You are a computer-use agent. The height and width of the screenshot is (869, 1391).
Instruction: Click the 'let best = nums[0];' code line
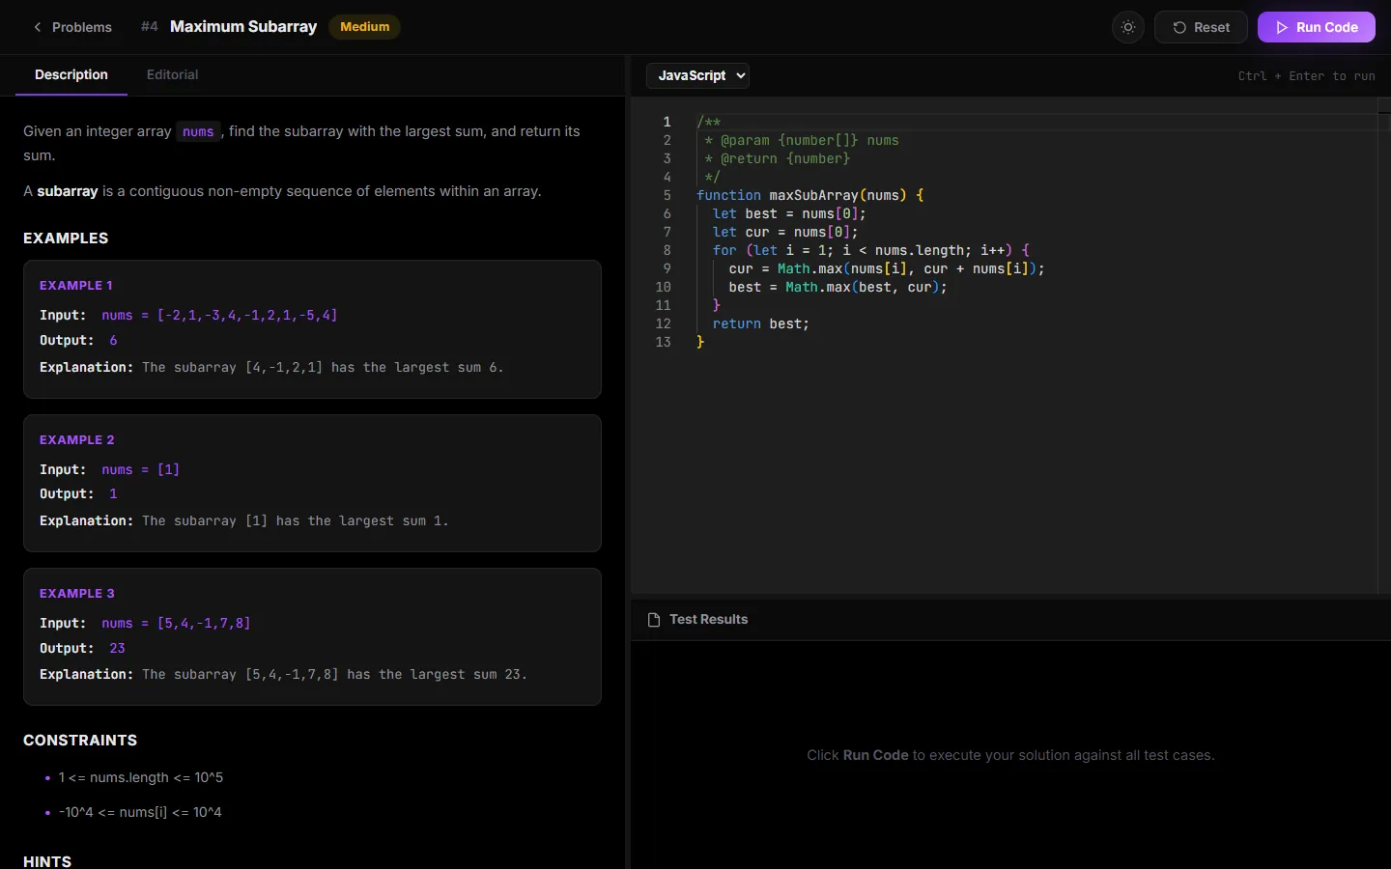coord(789,213)
